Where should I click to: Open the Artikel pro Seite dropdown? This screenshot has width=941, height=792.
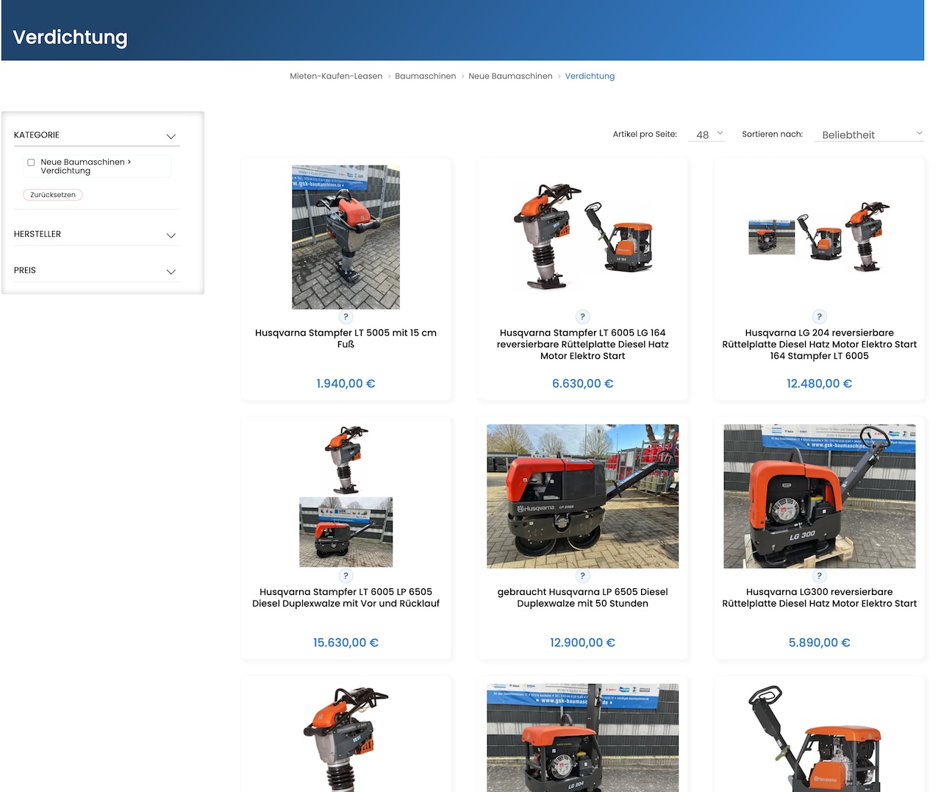706,135
